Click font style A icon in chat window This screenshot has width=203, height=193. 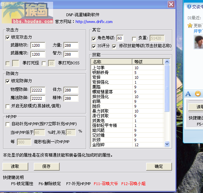[188, 94]
